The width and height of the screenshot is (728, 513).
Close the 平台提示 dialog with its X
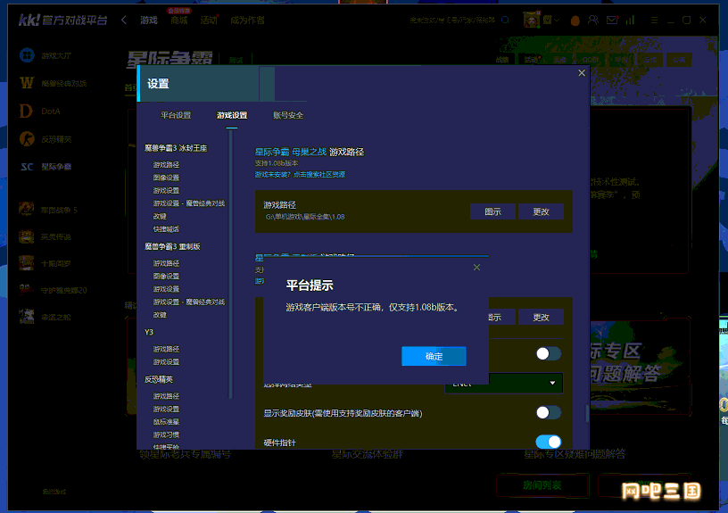476,268
